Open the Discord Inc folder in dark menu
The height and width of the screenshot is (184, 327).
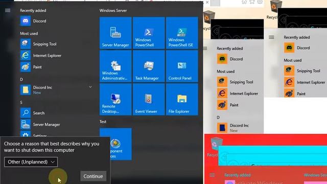click(56, 90)
